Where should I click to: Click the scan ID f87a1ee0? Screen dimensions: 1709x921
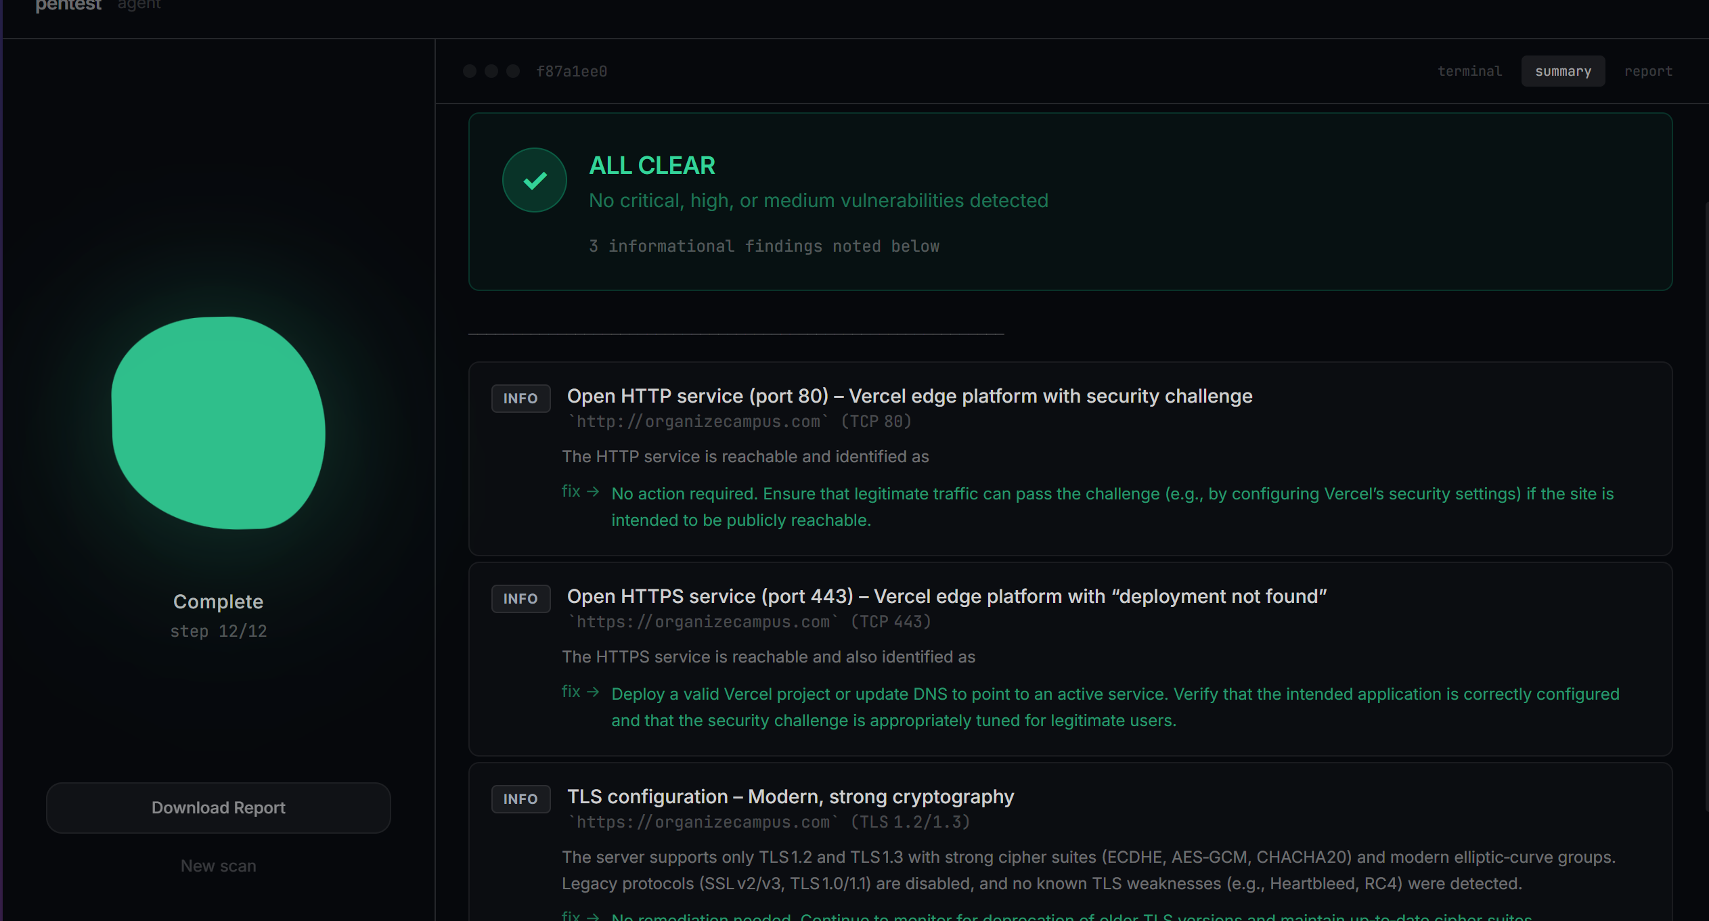(x=571, y=71)
